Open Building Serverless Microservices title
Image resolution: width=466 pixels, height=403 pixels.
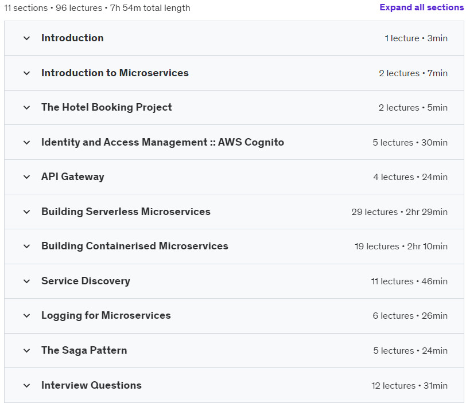126,212
